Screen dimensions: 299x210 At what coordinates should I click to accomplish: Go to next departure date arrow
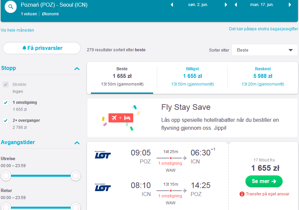(x=226, y=5)
